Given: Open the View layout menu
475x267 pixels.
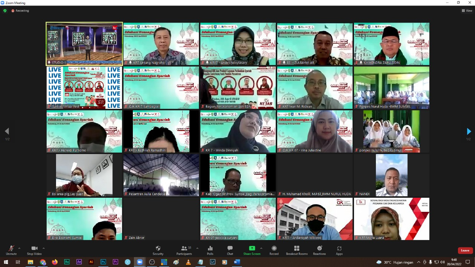Looking at the screenshot, I should [467, 11].
